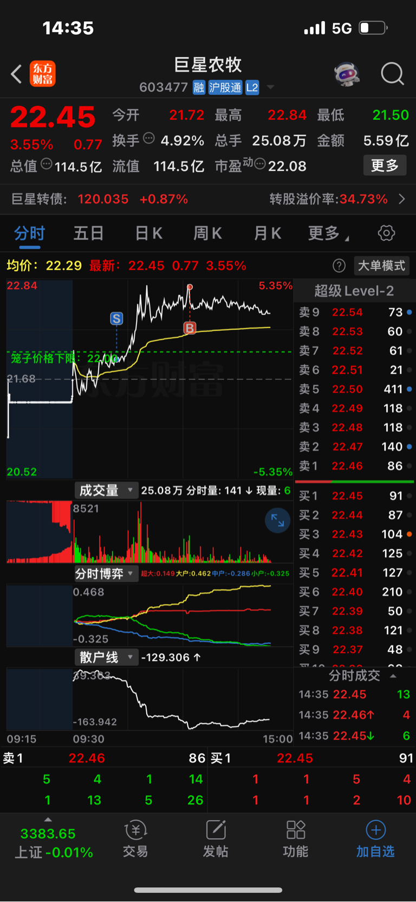Tap the bottom 卖1 22.46 queue header
This screenshot has width=416, height=902.
click(x=104, y=758)
